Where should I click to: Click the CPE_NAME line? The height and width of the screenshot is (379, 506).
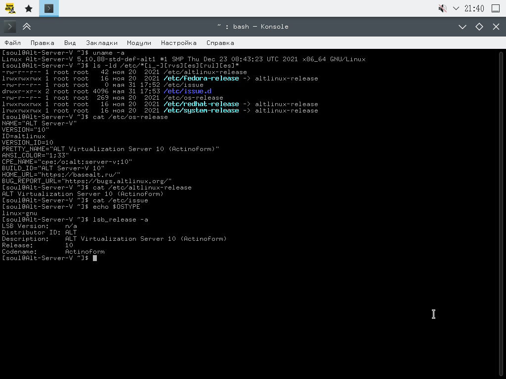pos(67,162)
